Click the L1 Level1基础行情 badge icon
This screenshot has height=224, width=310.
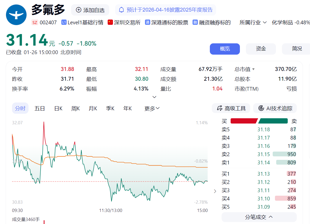click(64, 22)
